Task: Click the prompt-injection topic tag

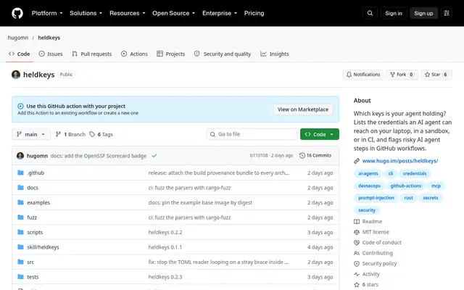Action: coord(376,198)
